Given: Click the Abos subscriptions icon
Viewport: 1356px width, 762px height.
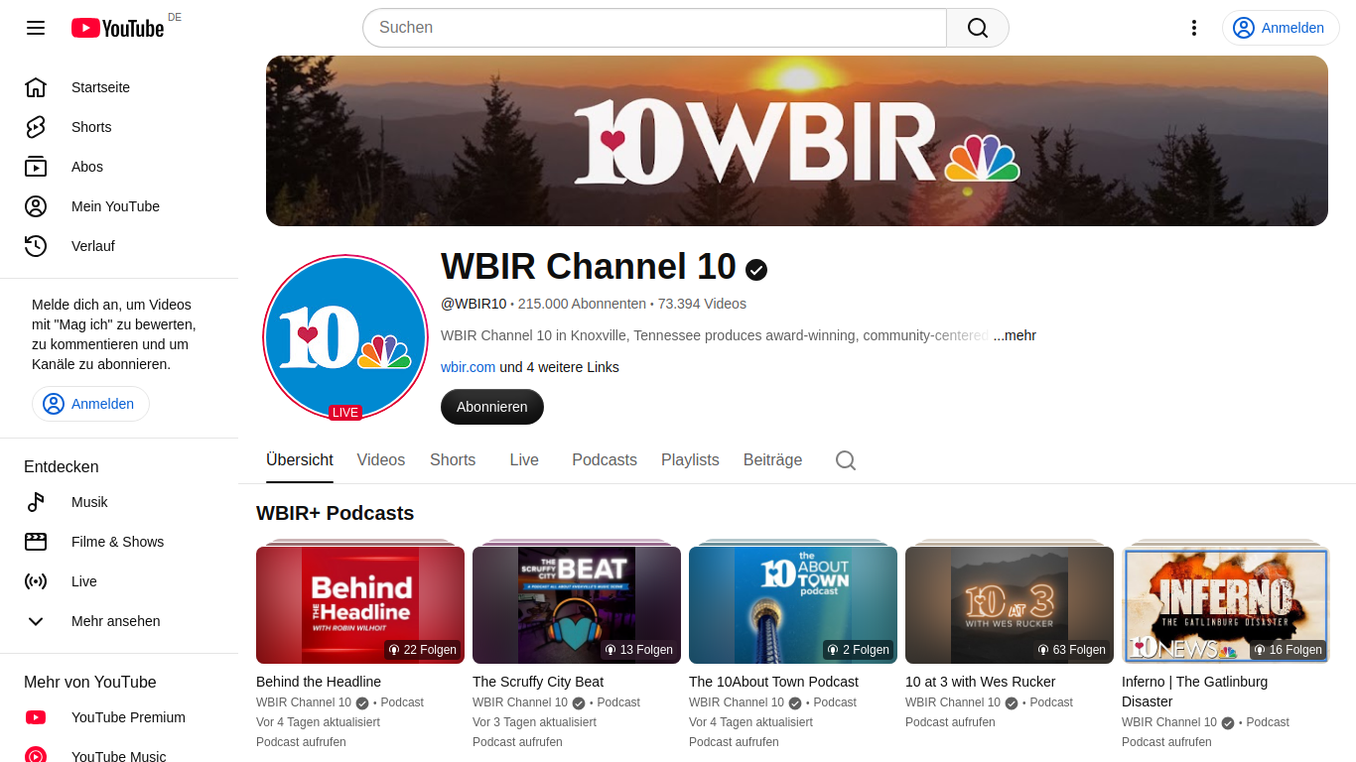Looking at the screenshot, I should pyautogui.click(x=36, y=167).
